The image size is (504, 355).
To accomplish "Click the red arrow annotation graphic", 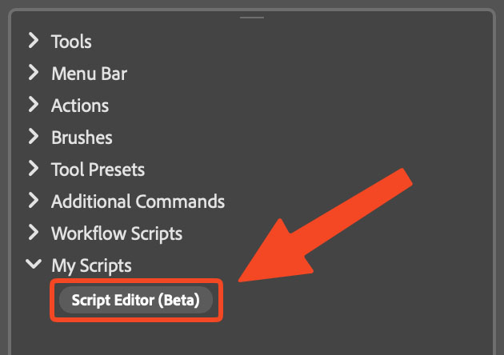I will pos(326,225).
